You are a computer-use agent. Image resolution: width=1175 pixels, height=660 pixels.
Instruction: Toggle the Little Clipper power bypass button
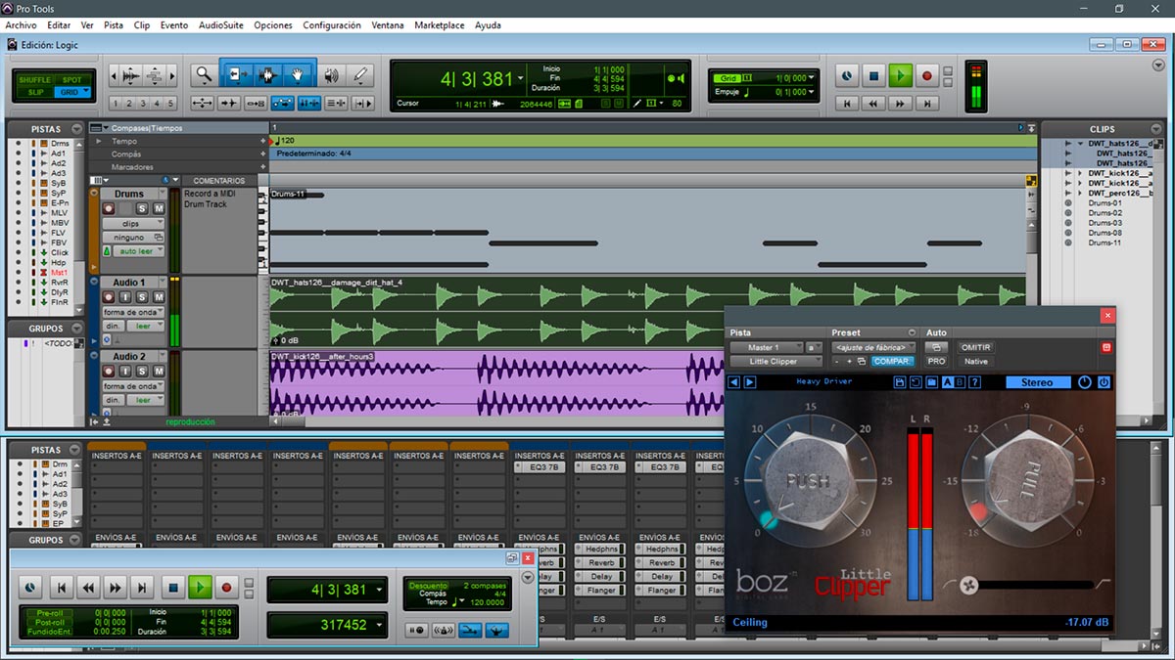(x=1104, y=382)
